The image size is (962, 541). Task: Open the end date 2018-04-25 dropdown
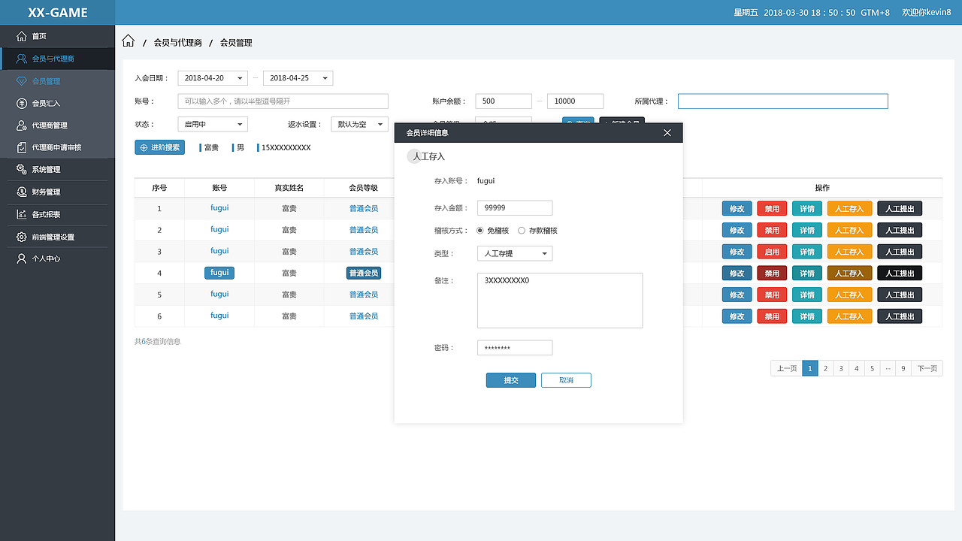click(x=298, y=78)
